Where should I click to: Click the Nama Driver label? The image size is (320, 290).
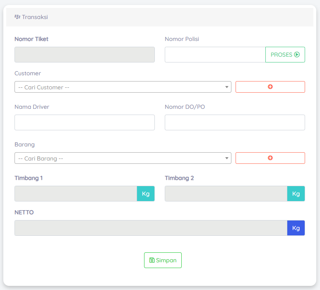point(32,107)
